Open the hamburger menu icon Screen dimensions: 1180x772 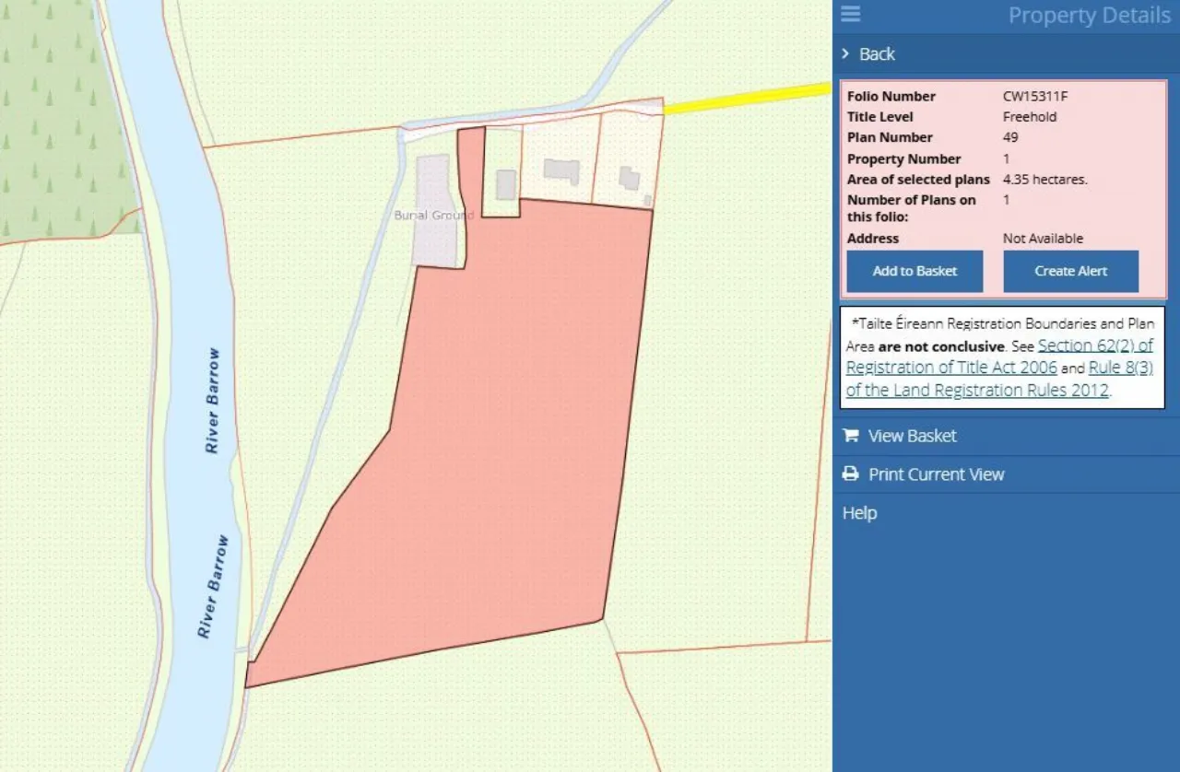click(x=850, y=14)
